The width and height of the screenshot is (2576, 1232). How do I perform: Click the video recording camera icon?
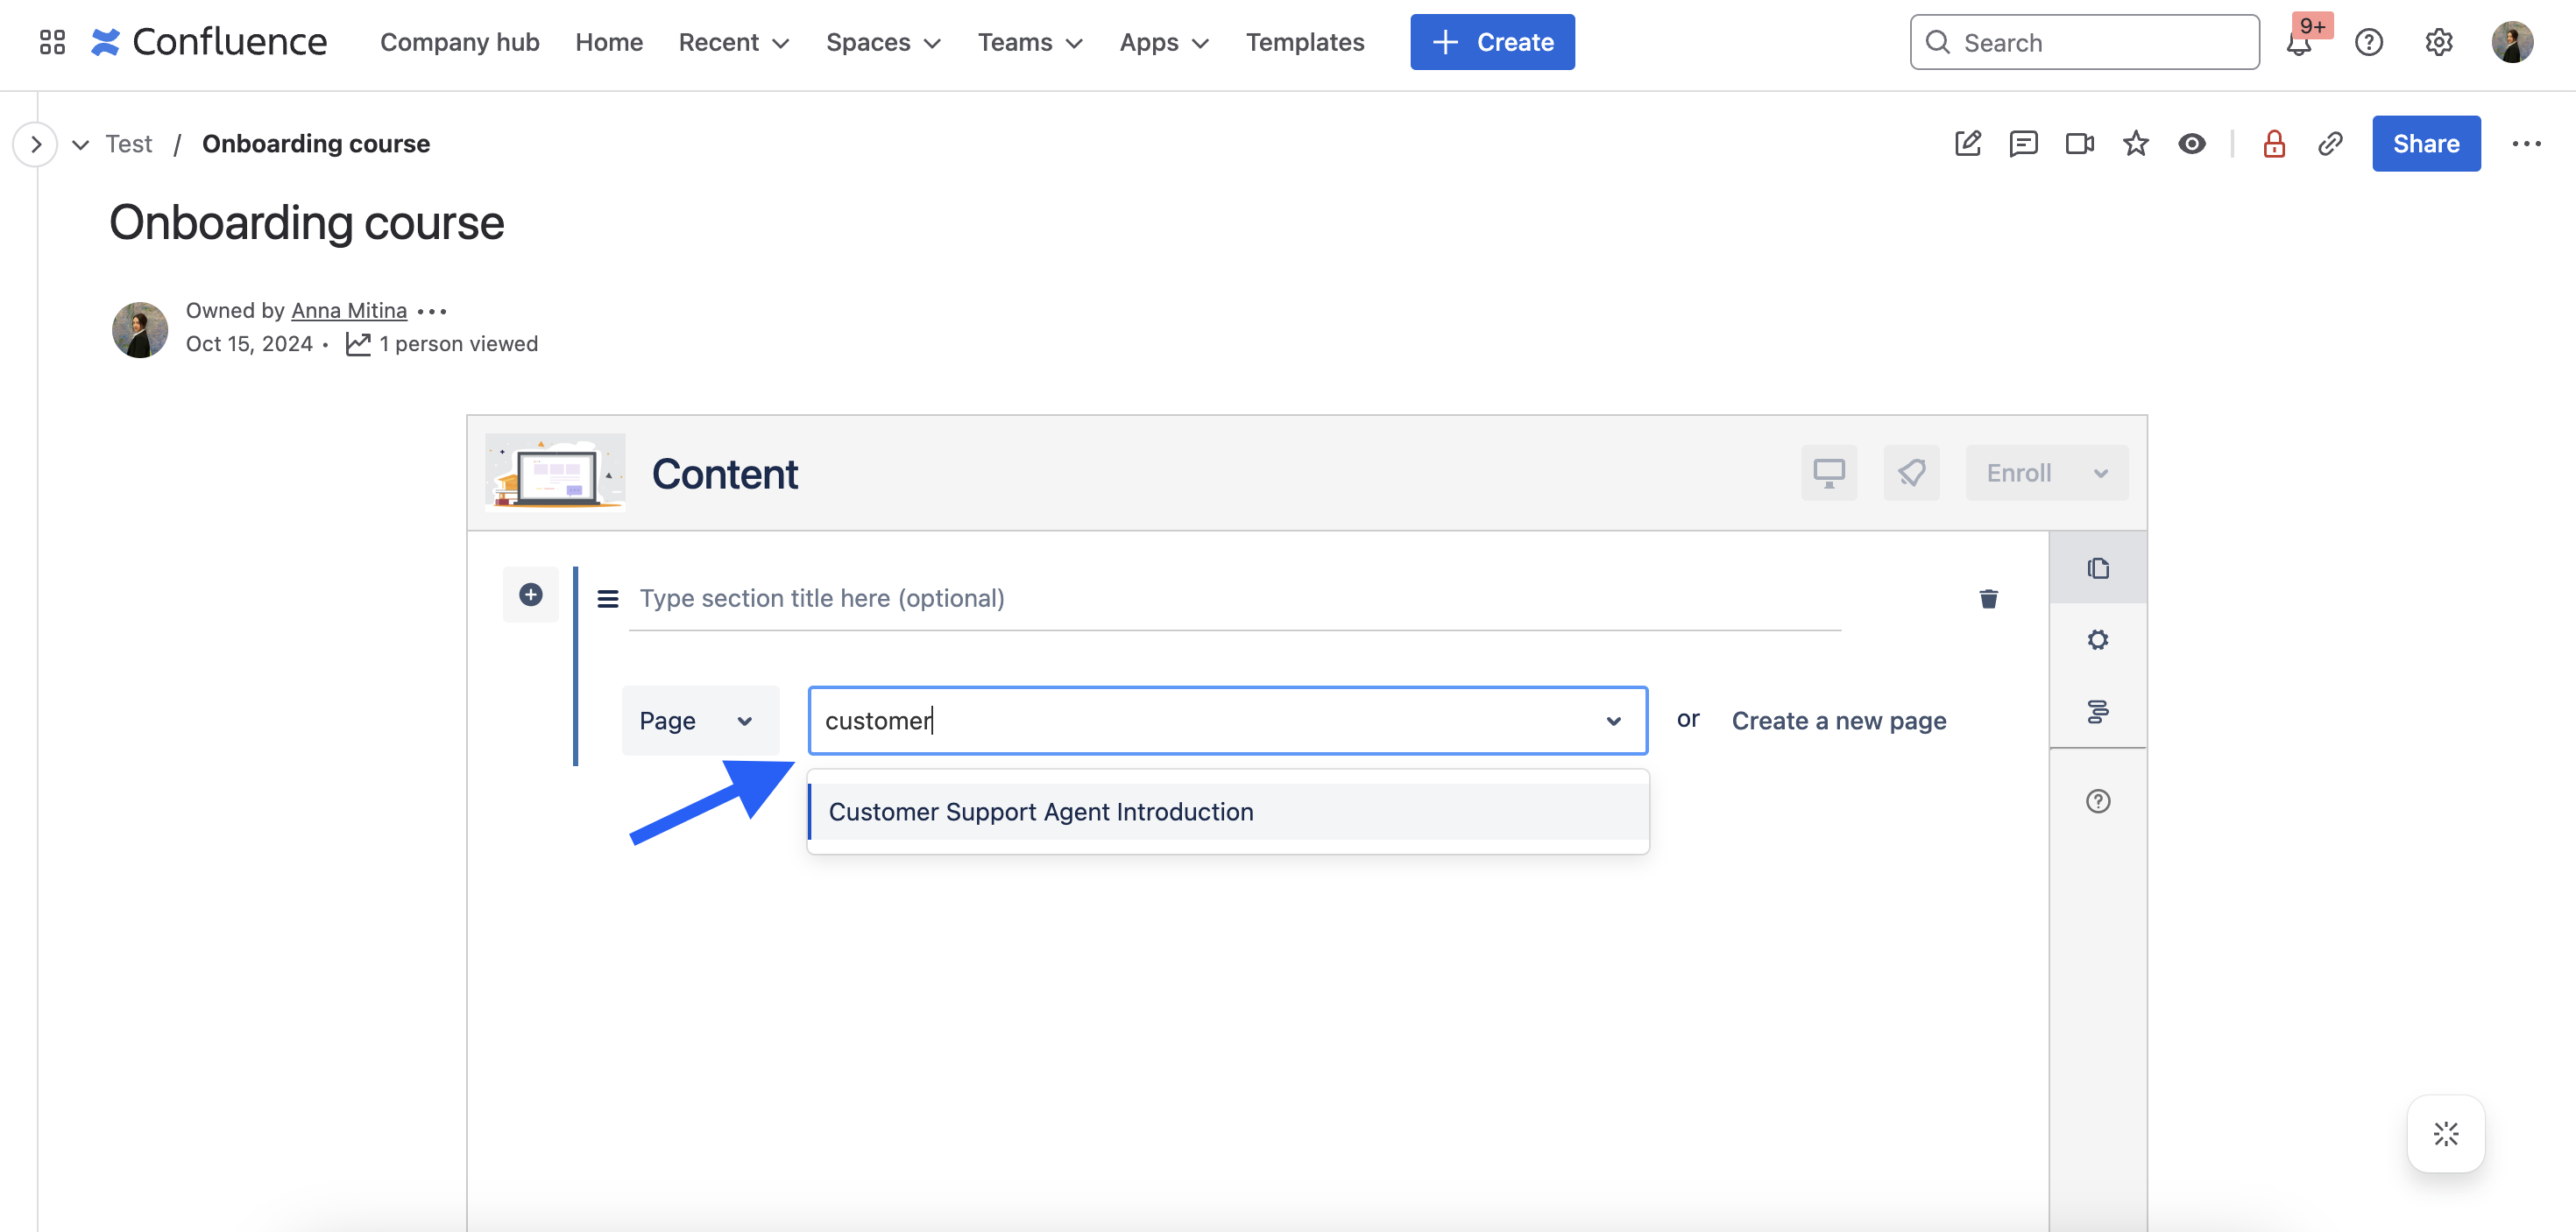2079,144
